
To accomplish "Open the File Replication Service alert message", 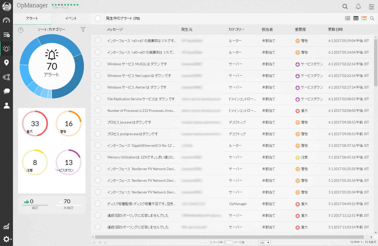I will click(141, 99).
